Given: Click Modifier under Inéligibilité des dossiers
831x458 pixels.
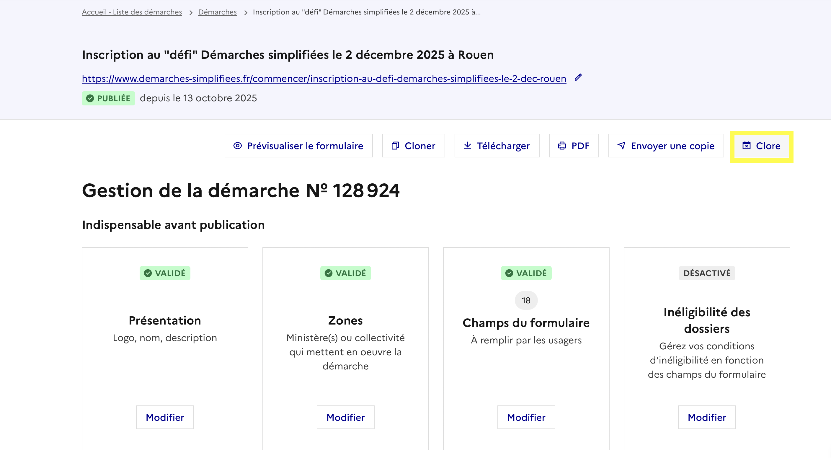Looking at the screenshot, I should pos(706,417).
